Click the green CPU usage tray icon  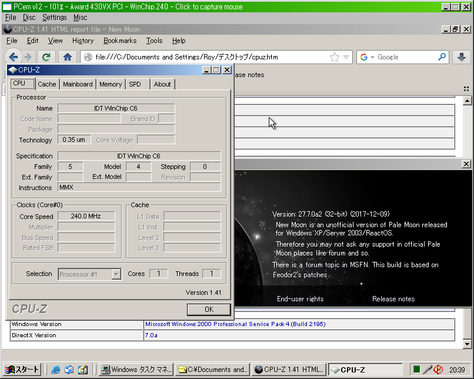click(x=416, y=370)
